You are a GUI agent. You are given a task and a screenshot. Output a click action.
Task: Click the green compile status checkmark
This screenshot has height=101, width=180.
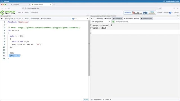click(x=113, y=22)
